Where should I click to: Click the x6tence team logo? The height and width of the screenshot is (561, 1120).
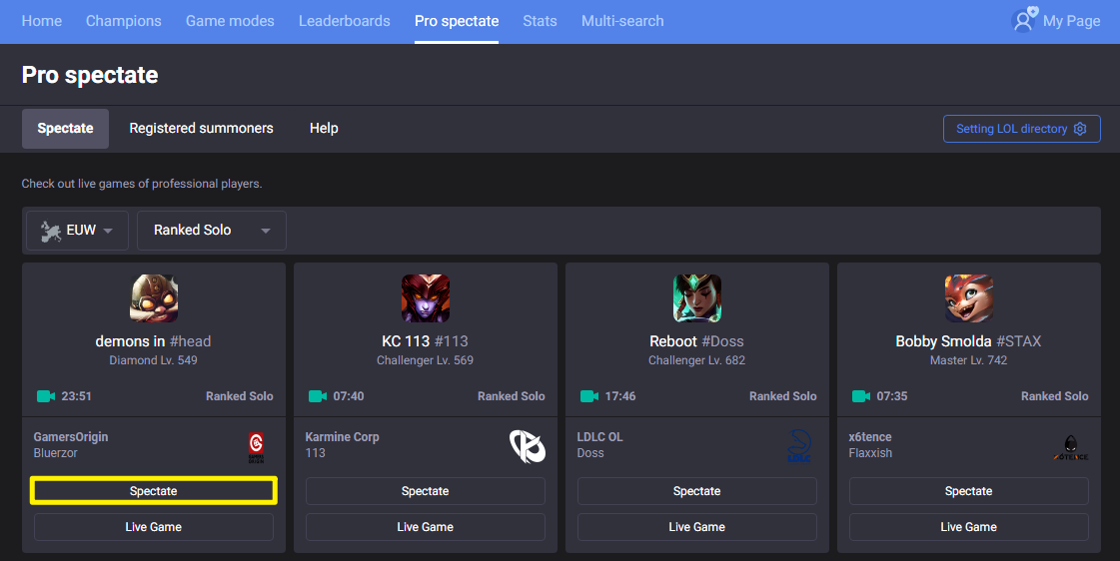tap(1071, 448)
